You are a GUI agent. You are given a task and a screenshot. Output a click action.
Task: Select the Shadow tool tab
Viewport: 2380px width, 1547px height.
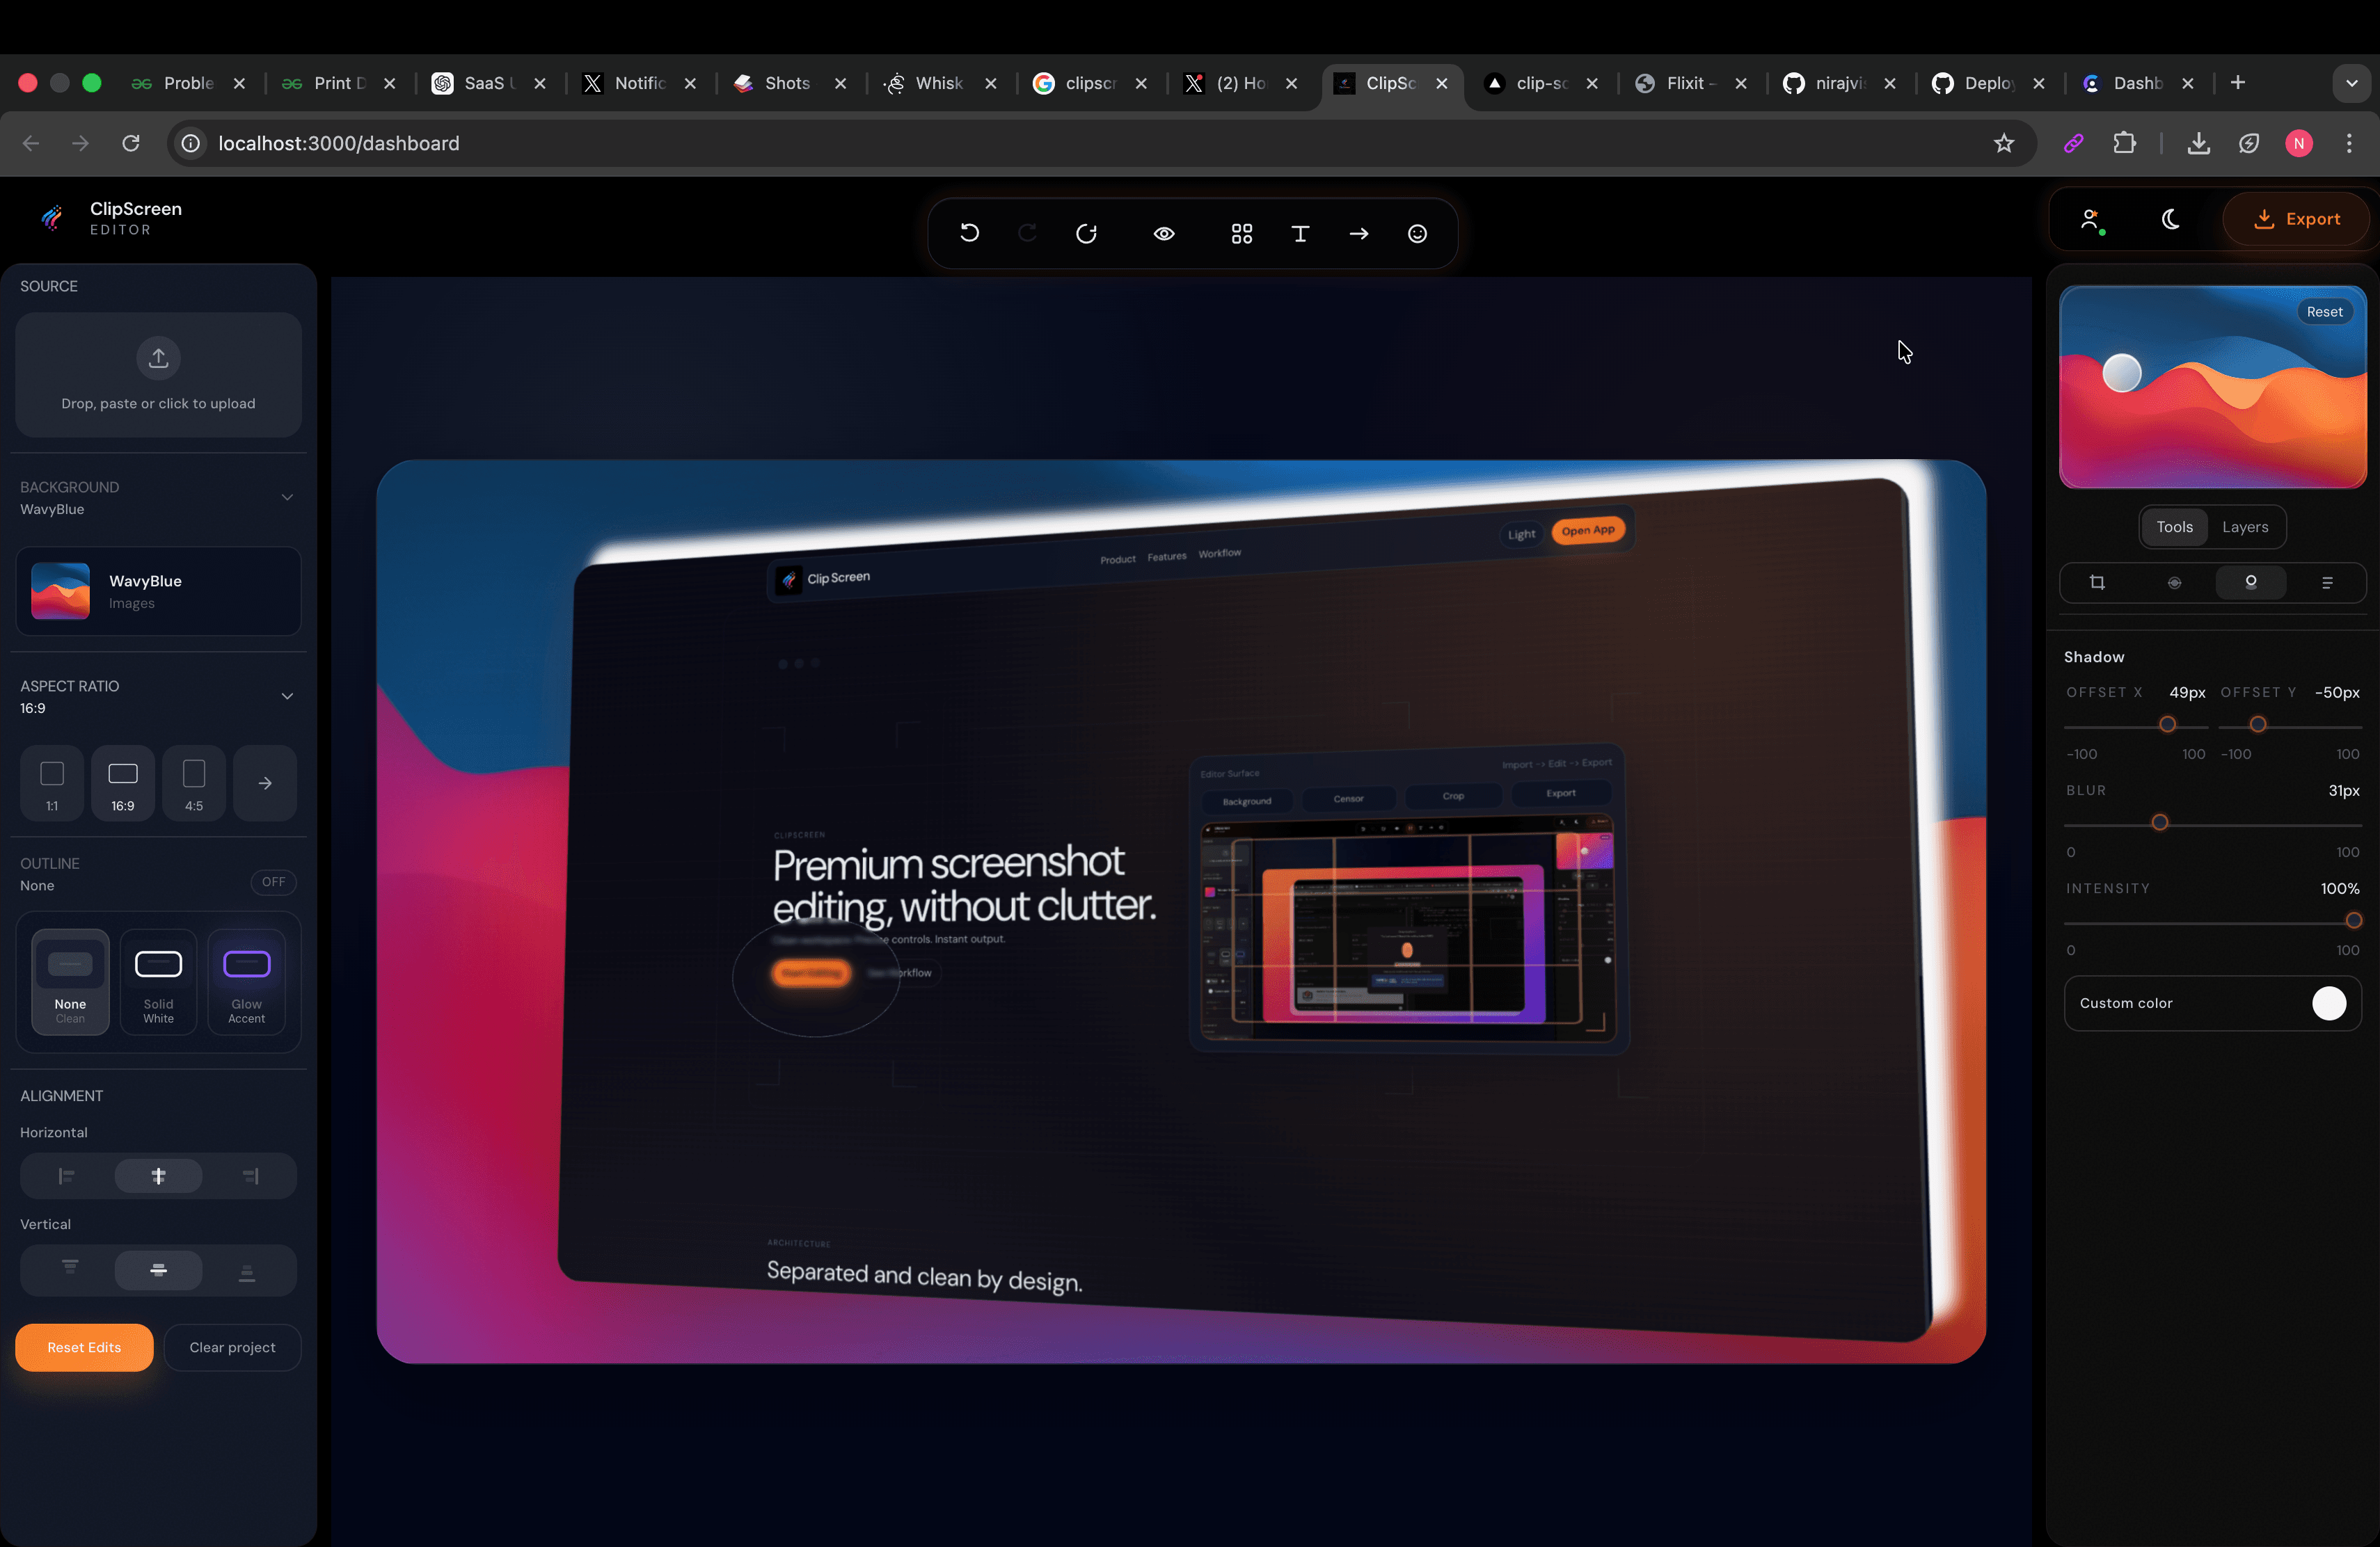click(x=2251, y=583)
